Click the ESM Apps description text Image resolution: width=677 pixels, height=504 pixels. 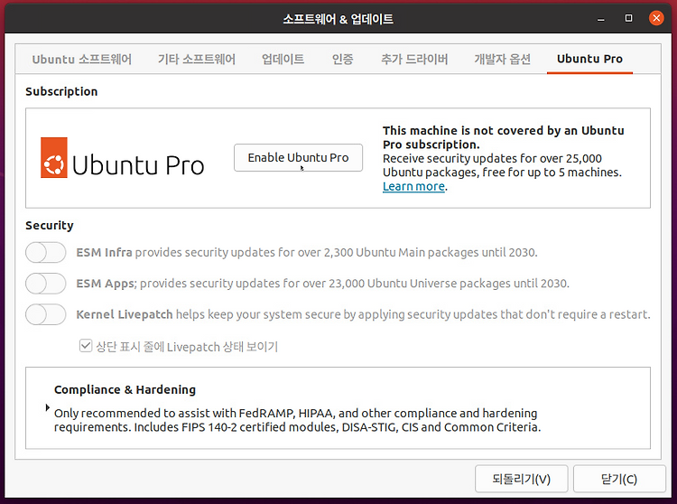[x=322, y=284]
